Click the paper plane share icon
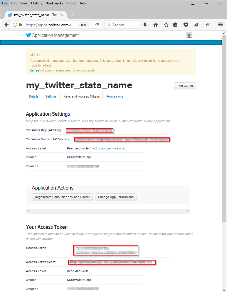Screen dimensions: 227x293 [196, 25]
